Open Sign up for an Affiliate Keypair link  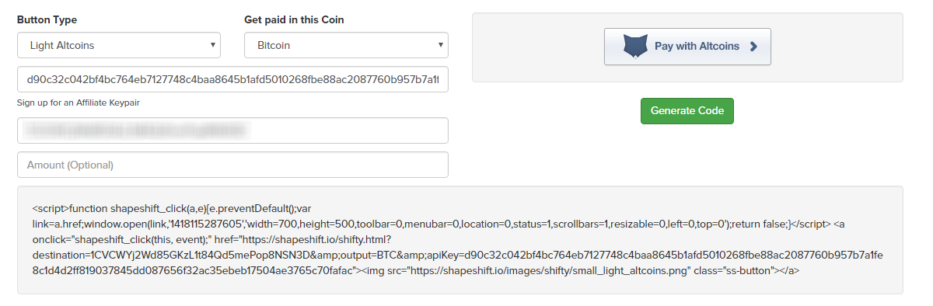pyautogui.click(x=79, y=103)
